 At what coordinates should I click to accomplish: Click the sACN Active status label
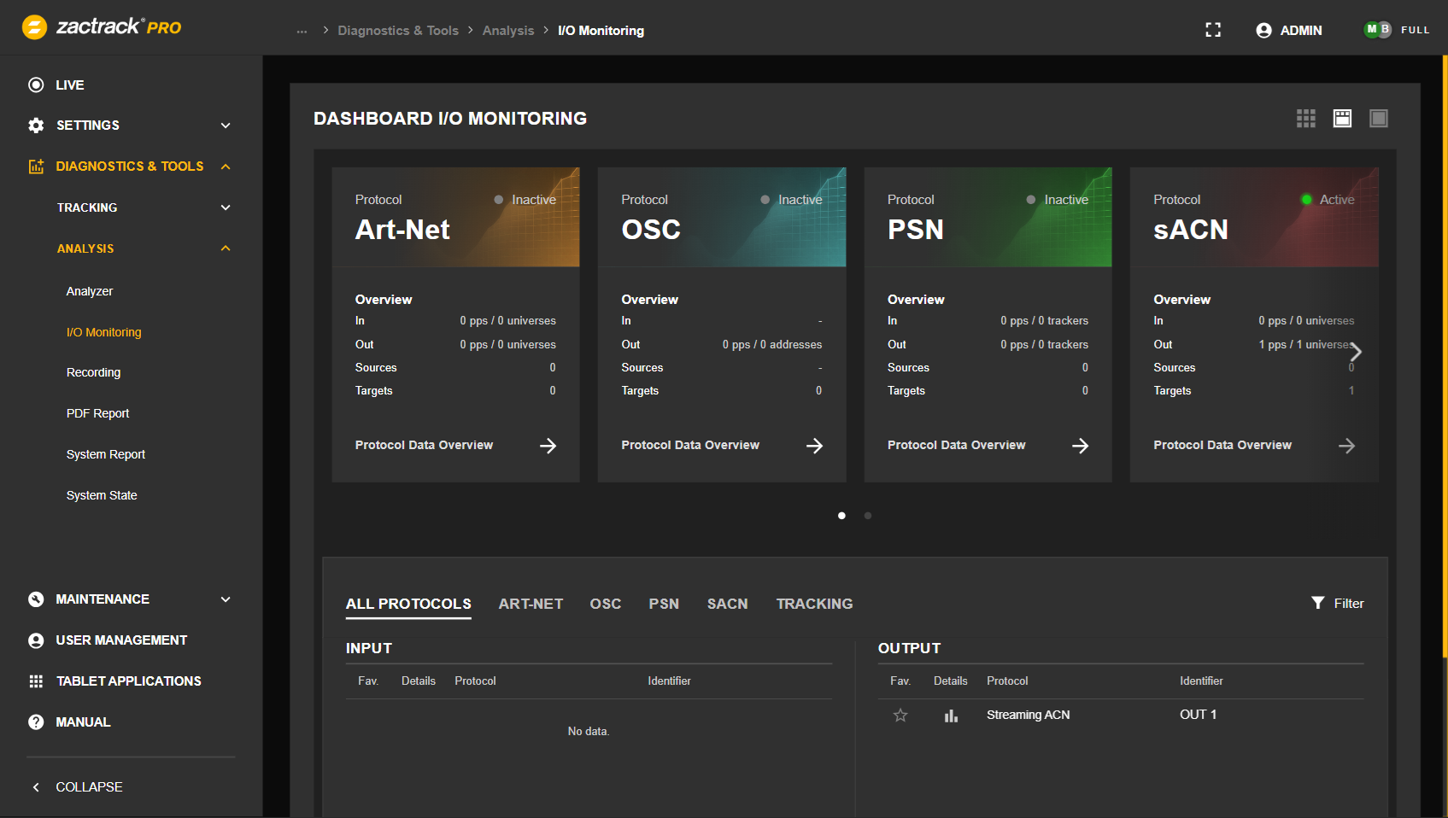point(1337,200)
